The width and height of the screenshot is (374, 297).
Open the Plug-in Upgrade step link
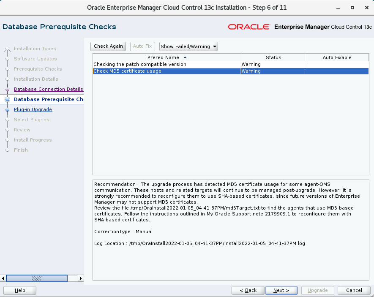click(x=33, y=109)
